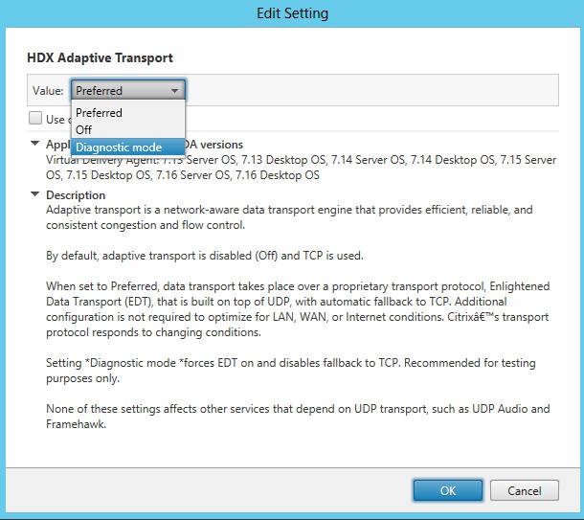Cancel the Edit Setting dialog
This screenshot has width=584, height=520.
(524, 490)
